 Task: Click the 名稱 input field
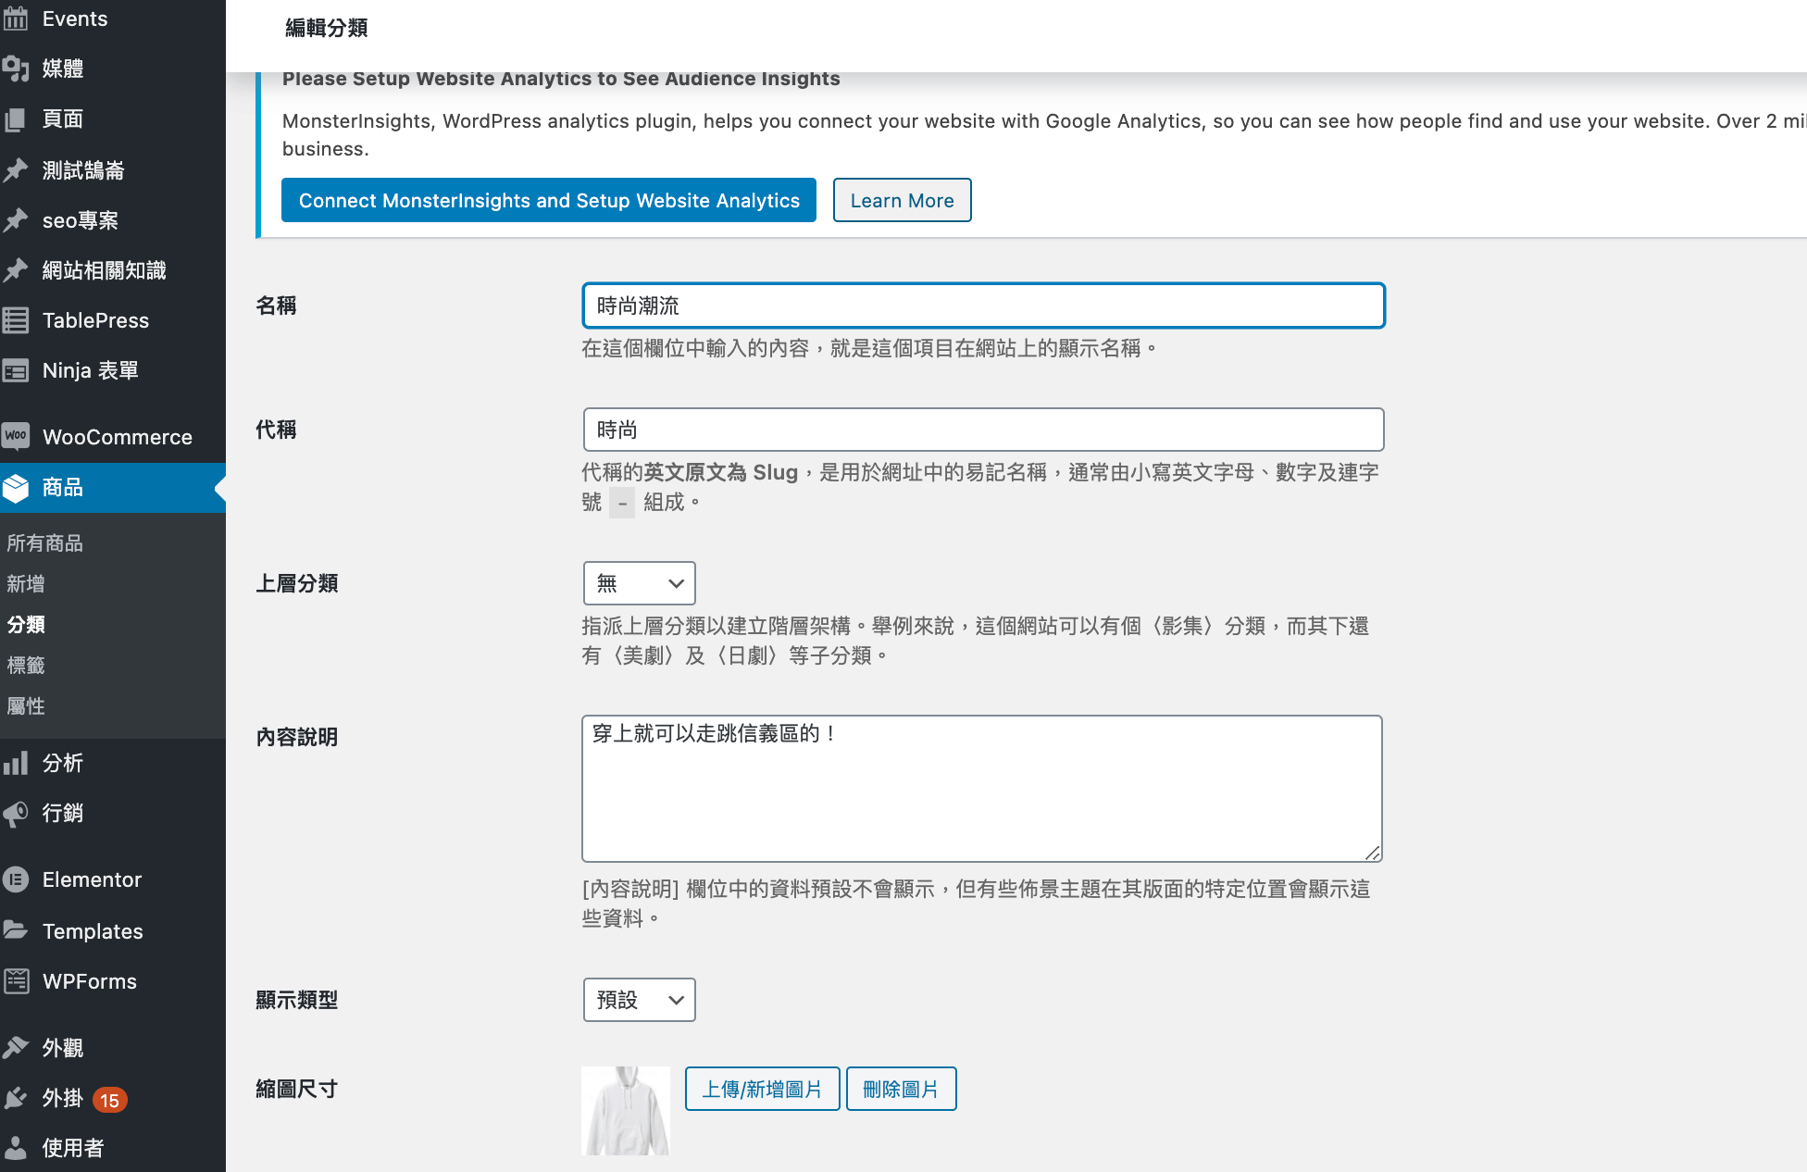pyautogui.click(x=984, y=305)
